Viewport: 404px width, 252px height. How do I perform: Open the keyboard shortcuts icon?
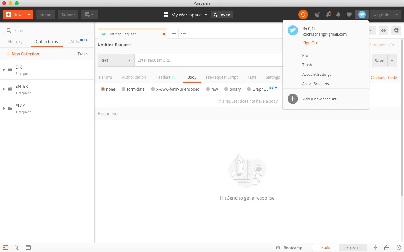pyautogui.click(x=387, y=248)
